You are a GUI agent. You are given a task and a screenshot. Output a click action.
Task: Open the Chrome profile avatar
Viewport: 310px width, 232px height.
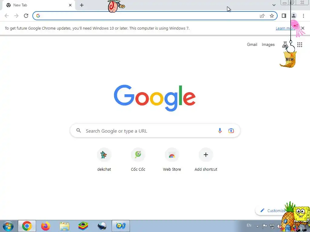point(294,16)
